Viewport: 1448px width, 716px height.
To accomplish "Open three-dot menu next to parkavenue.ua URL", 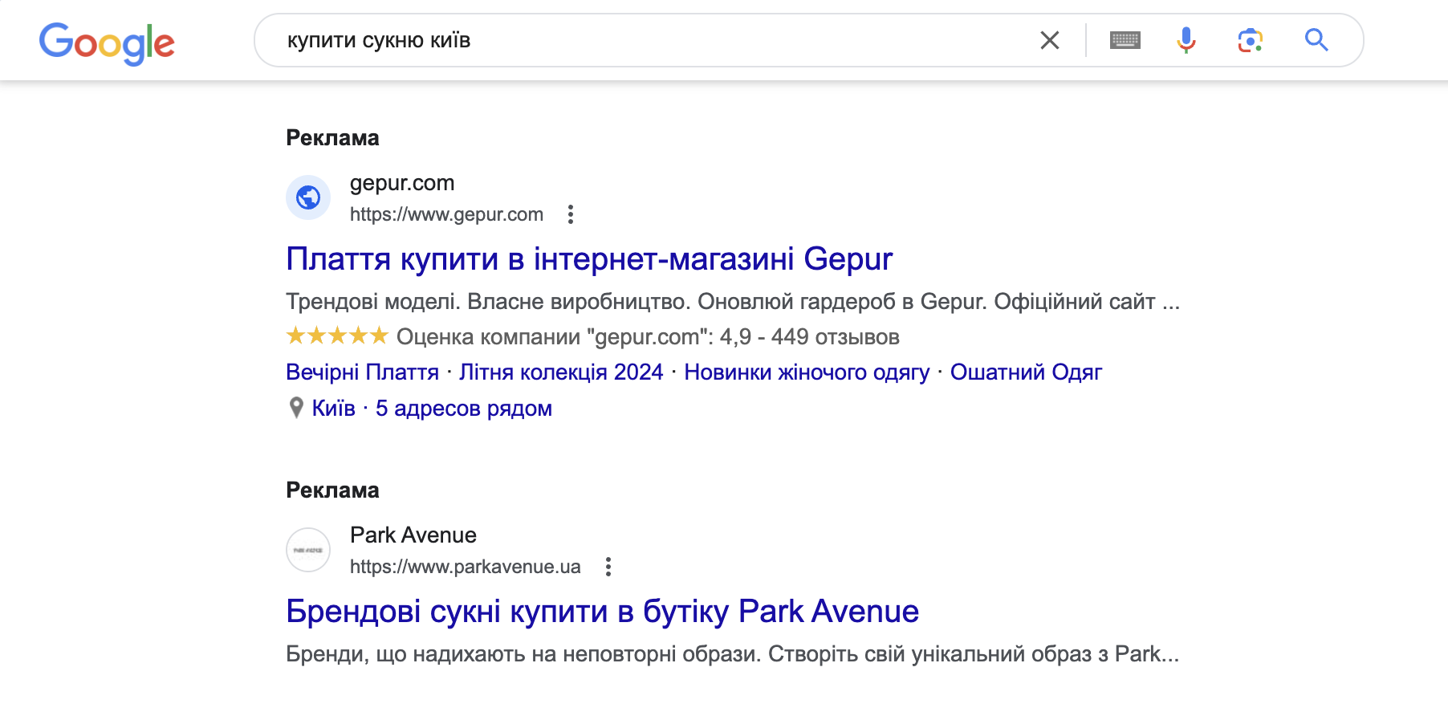I will tap(608, 567).
